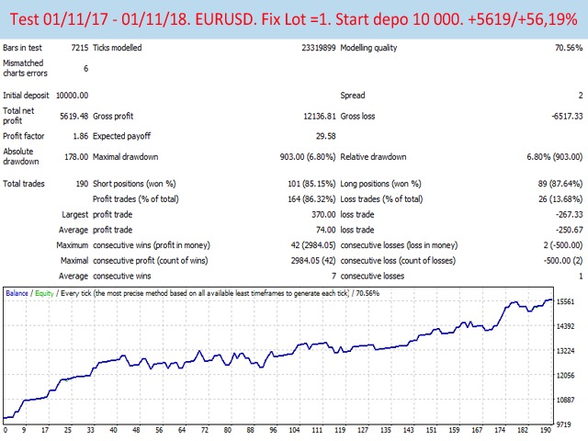Screen dimensions: 588x441
Task: Select y-axis label 15561
Action: pyautogui.click(x=566, y=302)
